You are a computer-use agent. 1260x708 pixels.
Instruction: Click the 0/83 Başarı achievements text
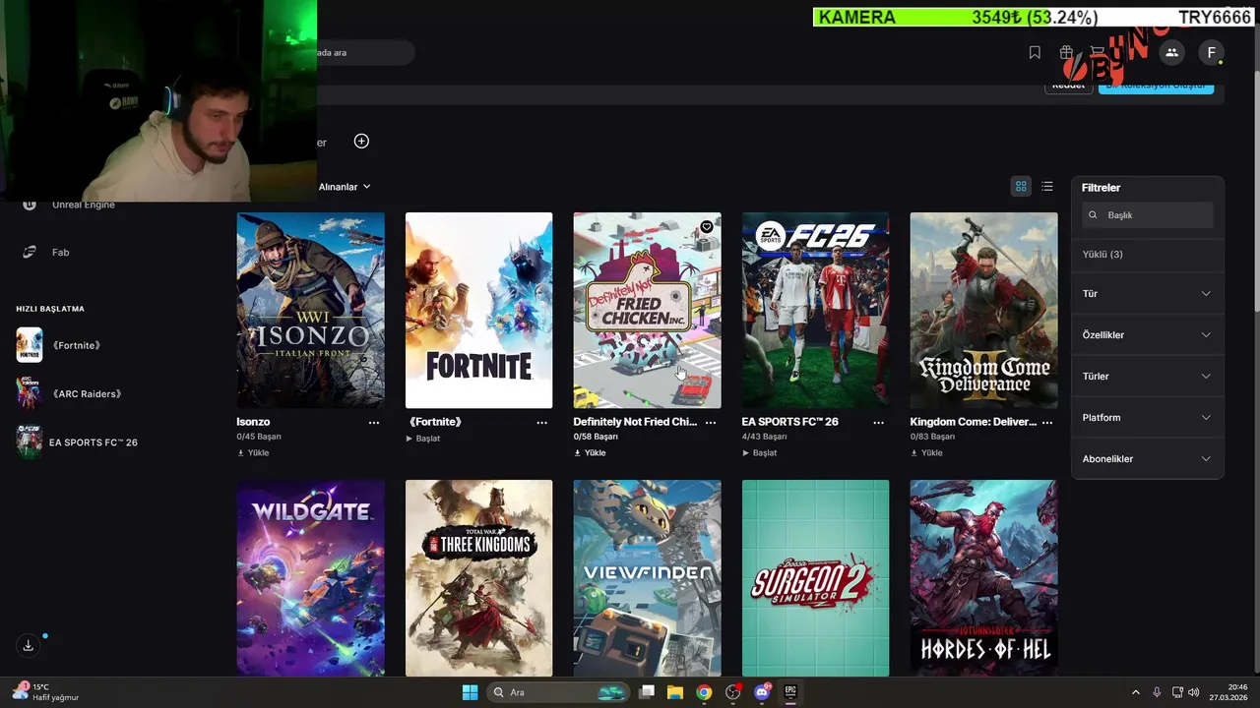(x=932, y=437)
